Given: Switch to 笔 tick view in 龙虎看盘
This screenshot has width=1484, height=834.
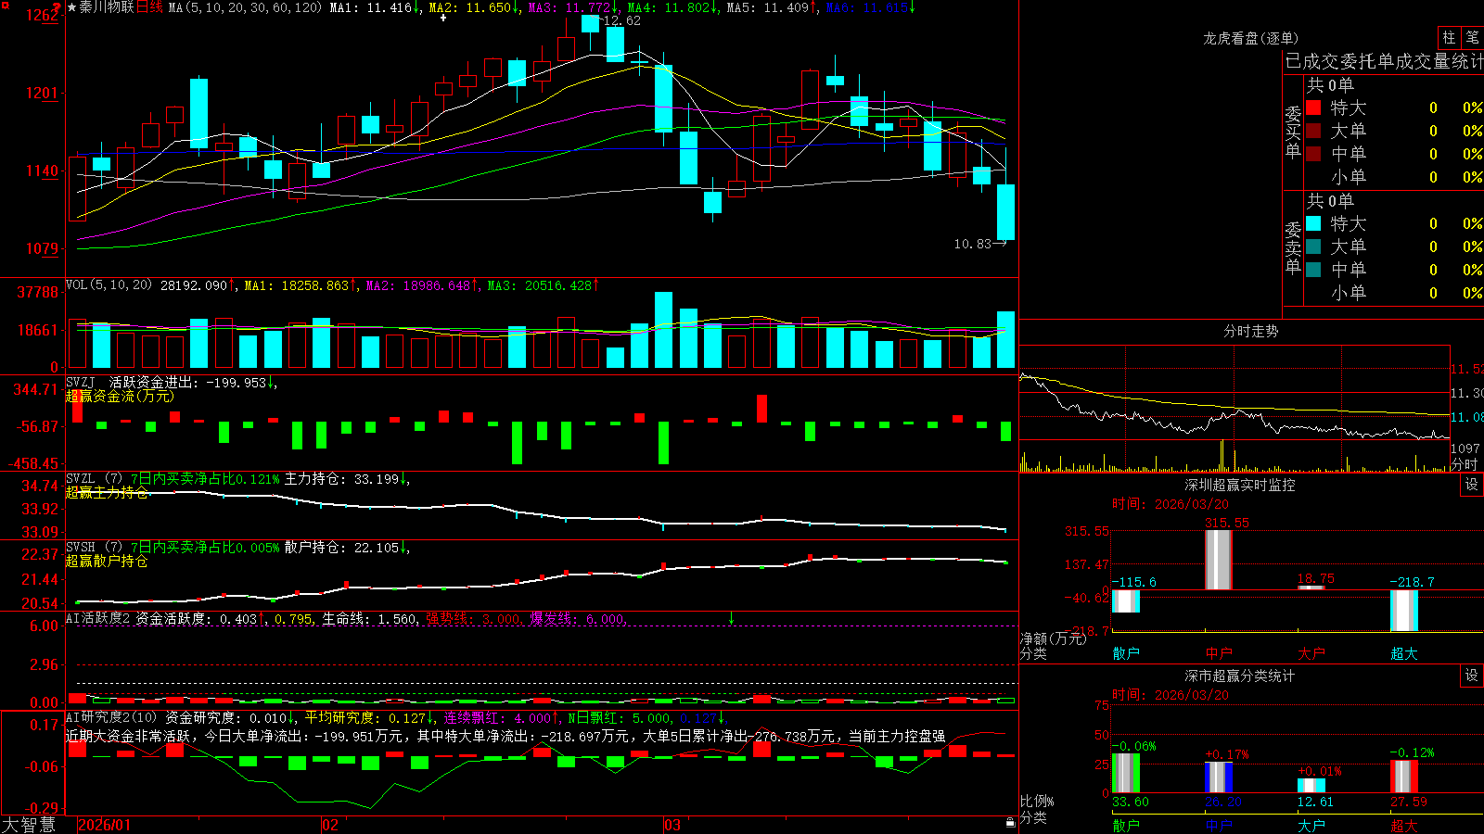Looking at the screenshot, I should 1472,37.
